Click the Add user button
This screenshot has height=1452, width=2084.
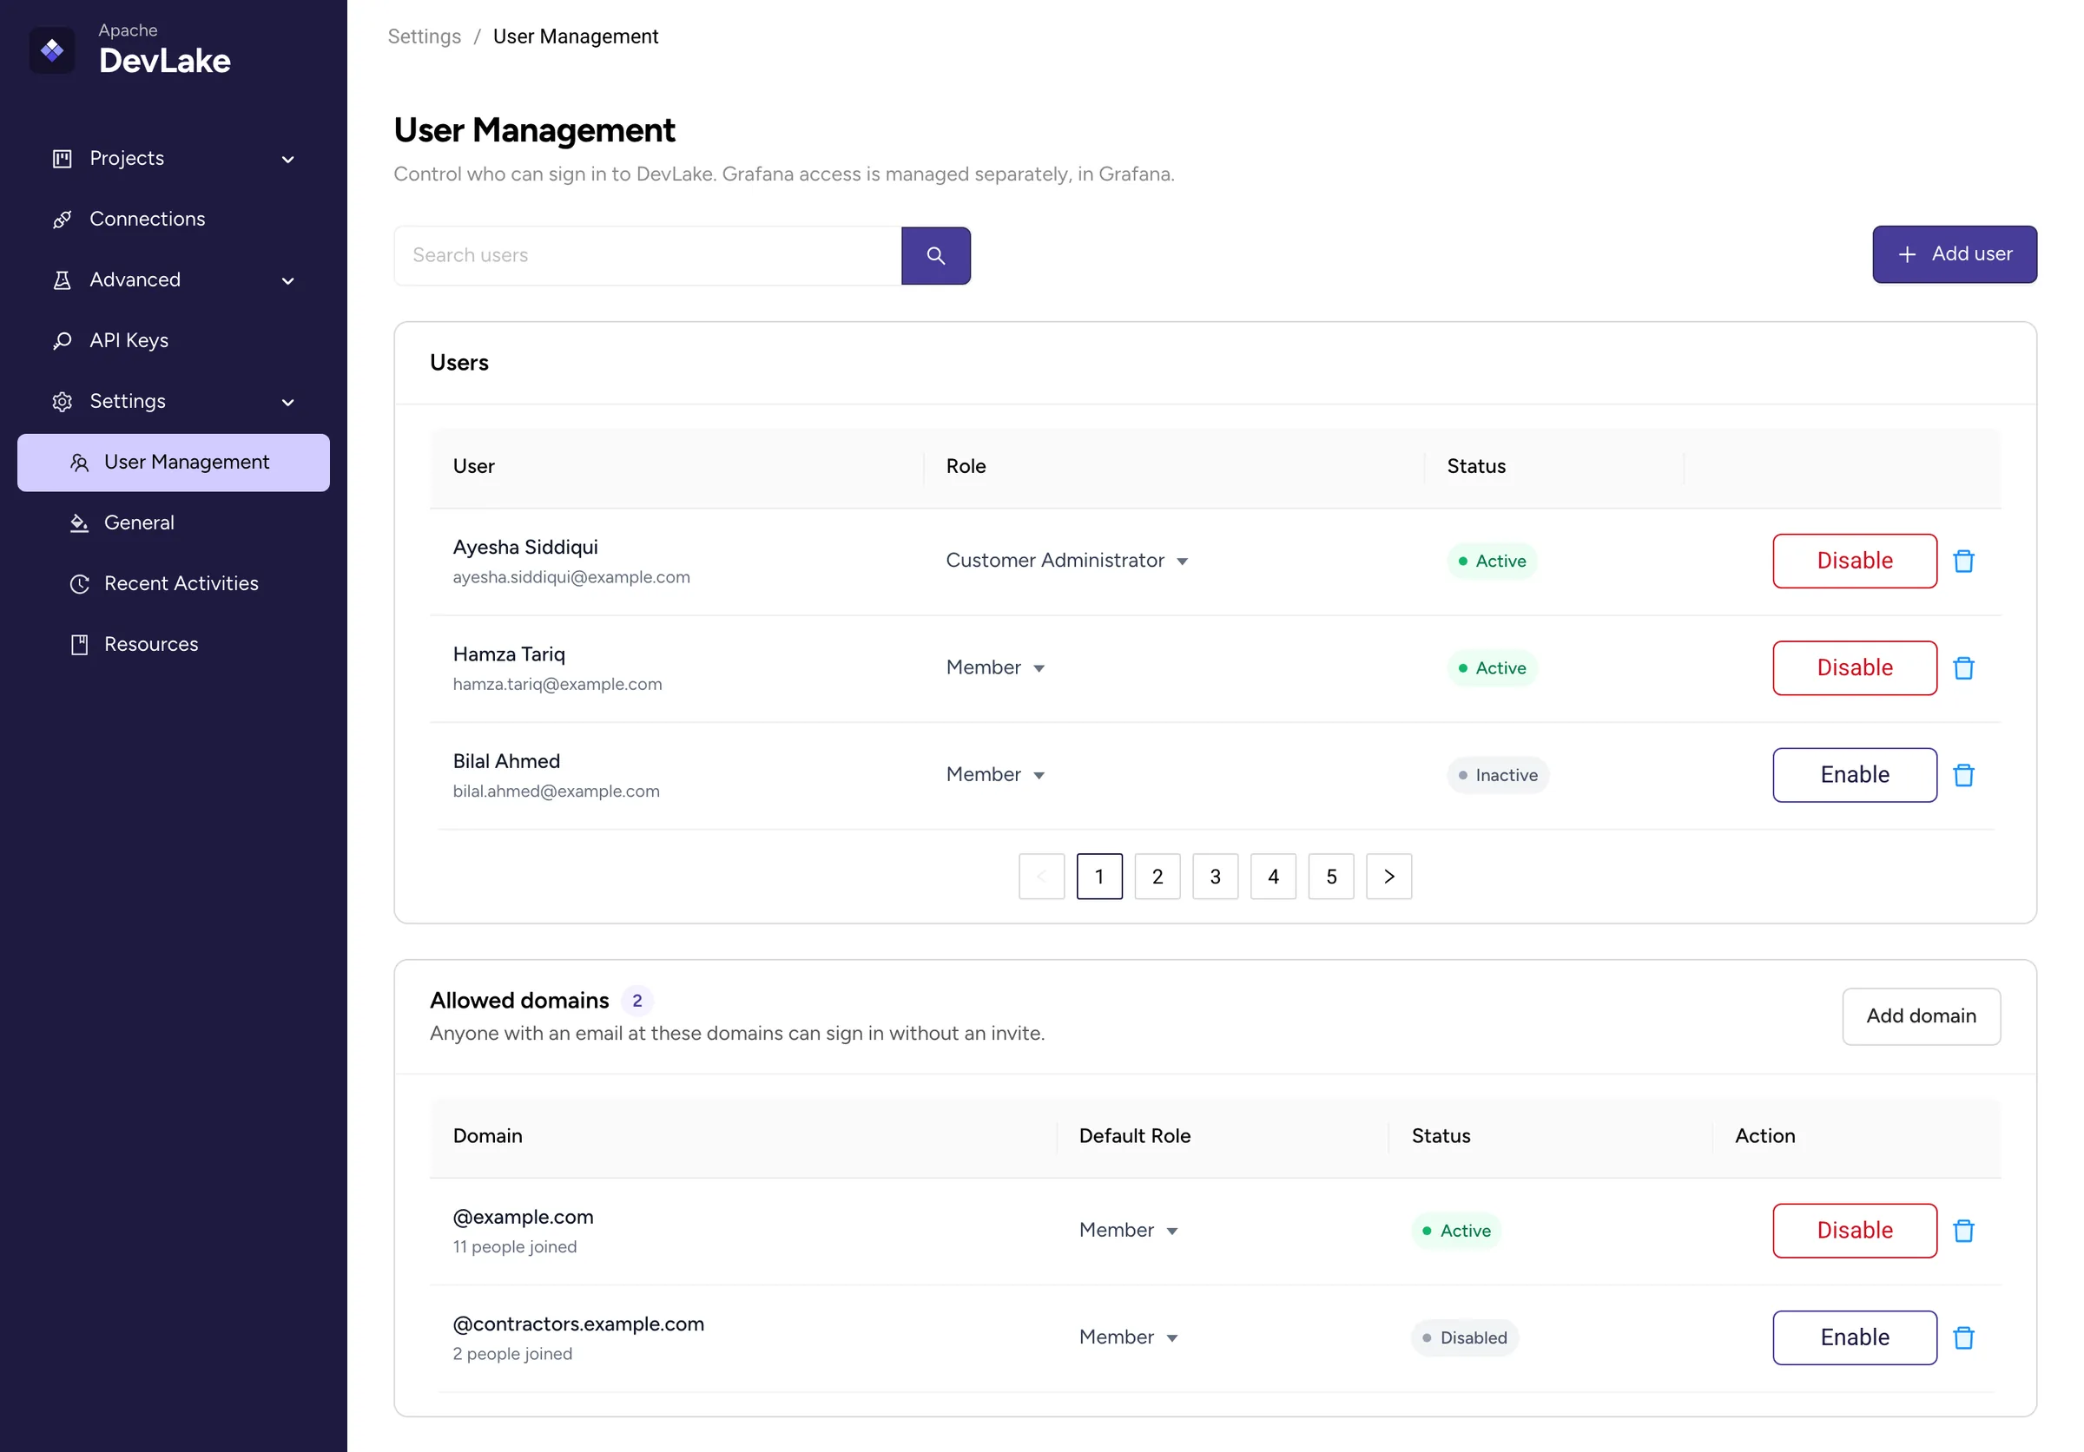point(1955,255)
